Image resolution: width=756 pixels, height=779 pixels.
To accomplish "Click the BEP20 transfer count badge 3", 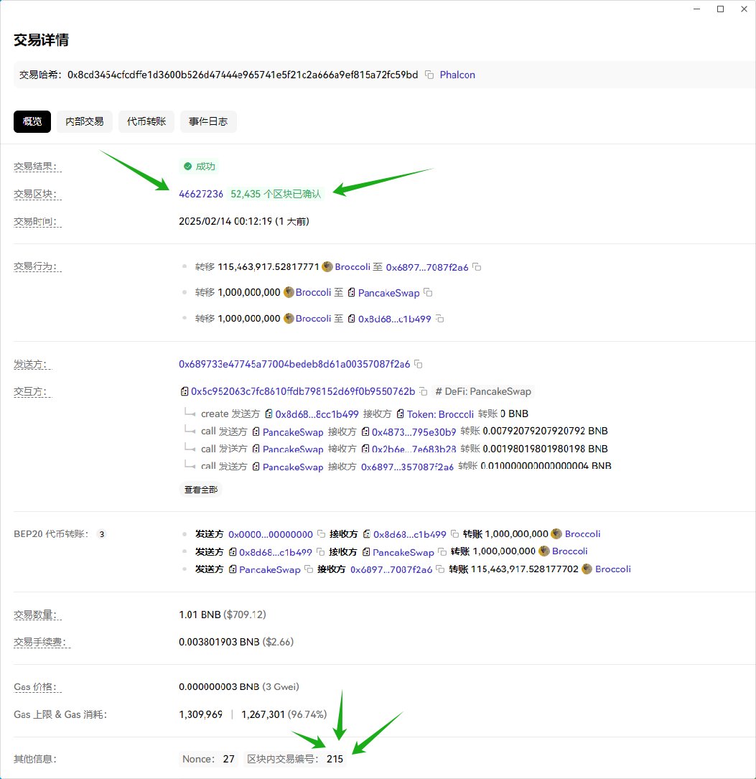I will (x=101, y=534).
